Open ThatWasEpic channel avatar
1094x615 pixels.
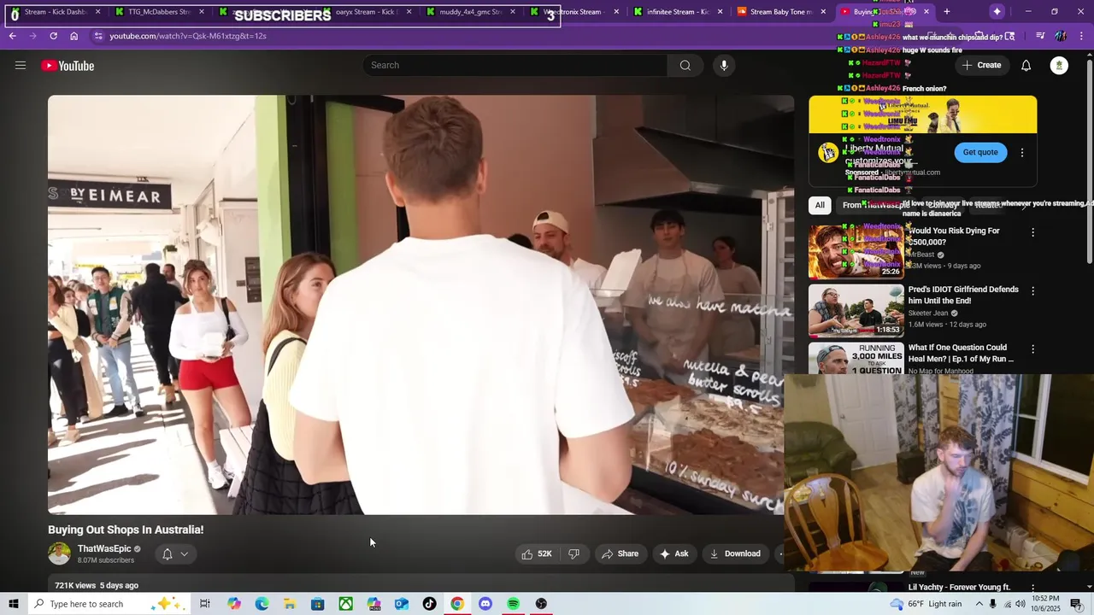[59, 553]
